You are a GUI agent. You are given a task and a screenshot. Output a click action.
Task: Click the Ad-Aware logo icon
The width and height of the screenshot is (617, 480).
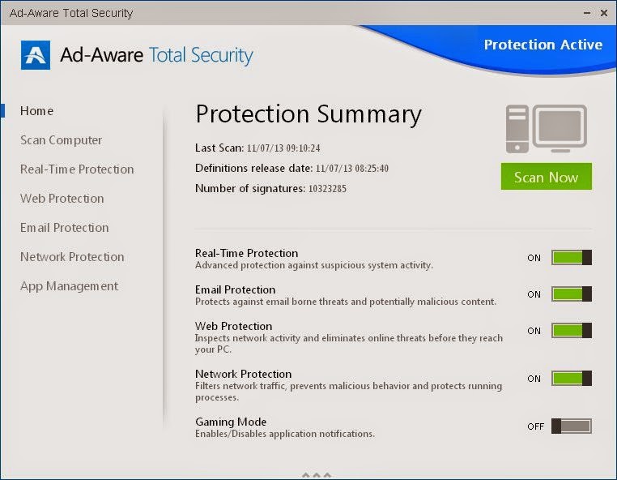point(36,55)
